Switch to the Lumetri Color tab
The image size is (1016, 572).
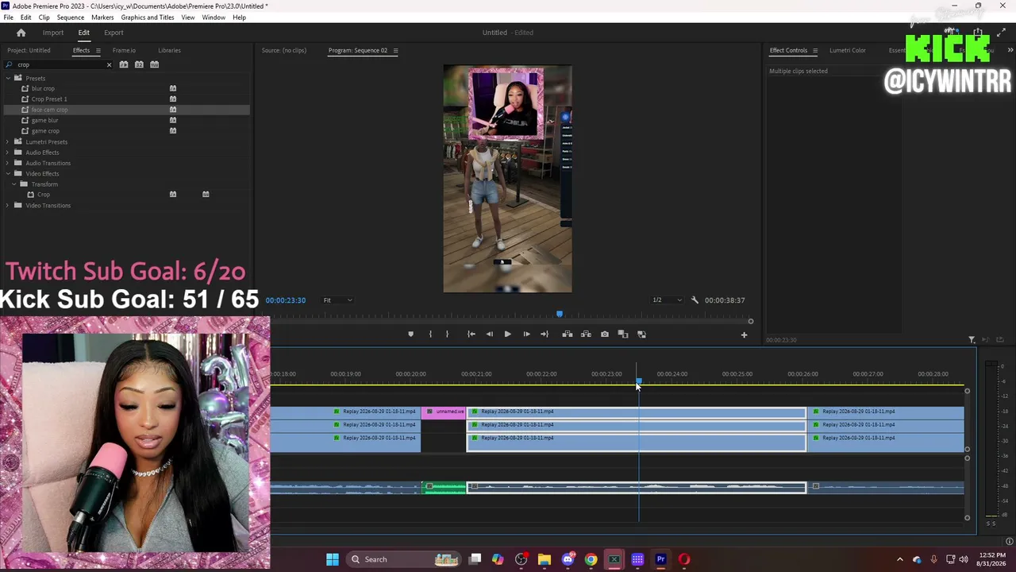coord(848,51)
